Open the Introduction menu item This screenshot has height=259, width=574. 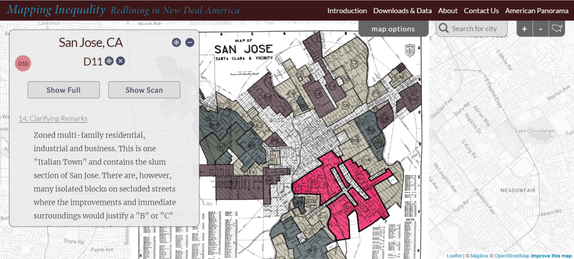click(x=347, y=11)
